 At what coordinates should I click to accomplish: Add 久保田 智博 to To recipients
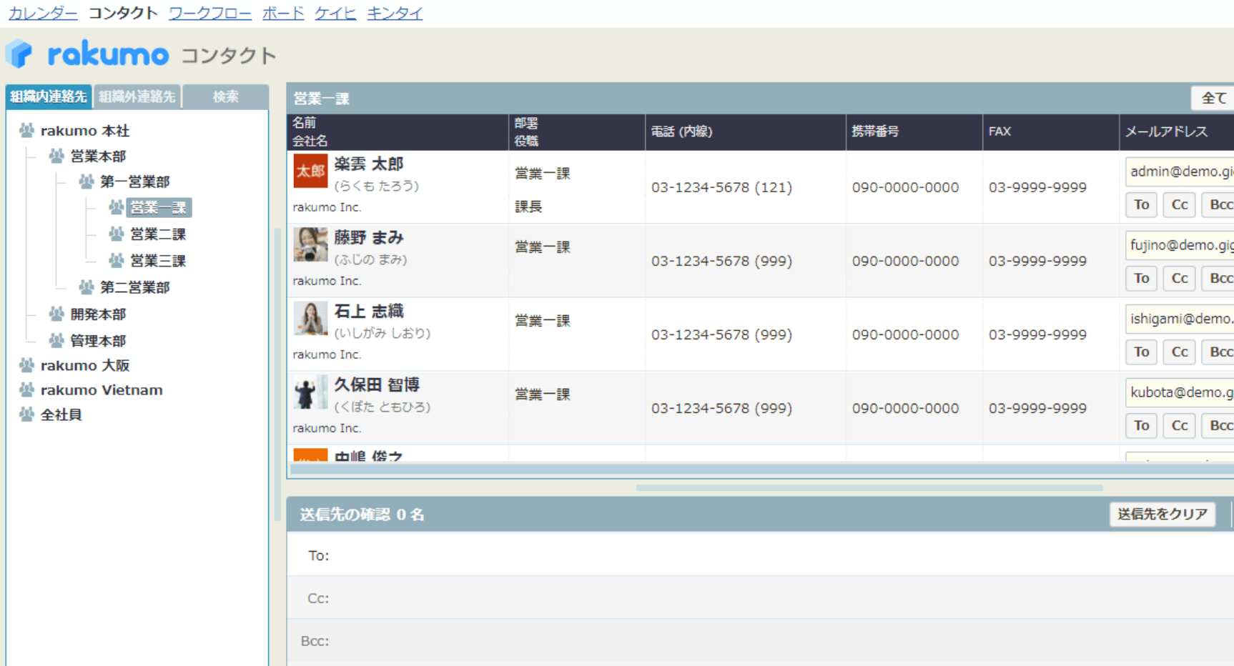[x=1141, y=426]
